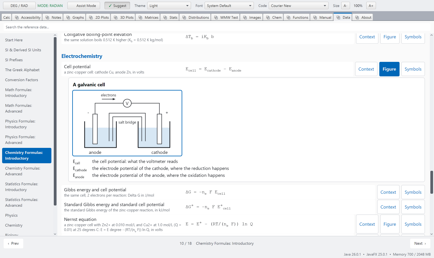Switch to the Calc tab
Screen dimensions: 434x258
pos(7,18)
